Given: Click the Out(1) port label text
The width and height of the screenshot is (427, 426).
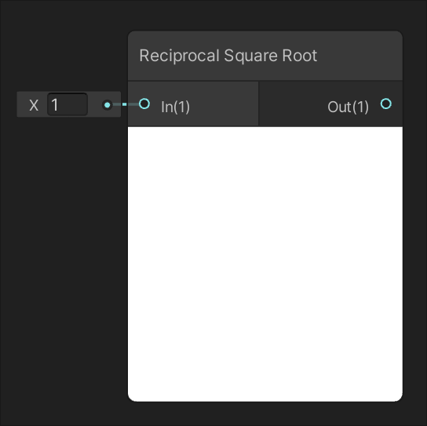Looking at the screenshot, I should click(x=348, y=107).
